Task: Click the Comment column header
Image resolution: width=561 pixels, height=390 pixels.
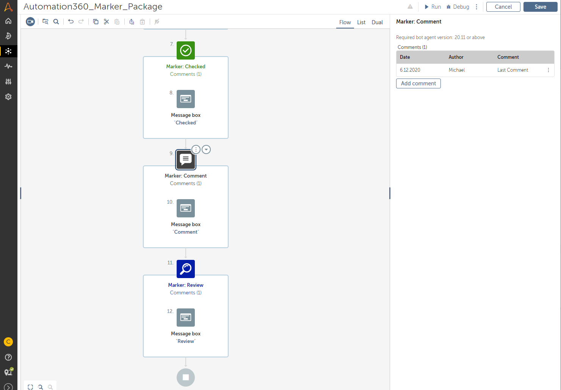Action: click(x=508, y=57)
